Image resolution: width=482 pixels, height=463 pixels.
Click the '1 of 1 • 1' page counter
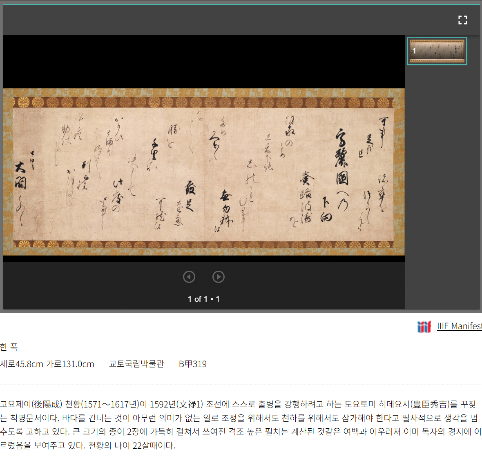pos(204,299)
